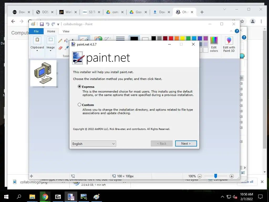Click the Select rectangle icon in Paint

pyautogui.click(x=51, y=40)
